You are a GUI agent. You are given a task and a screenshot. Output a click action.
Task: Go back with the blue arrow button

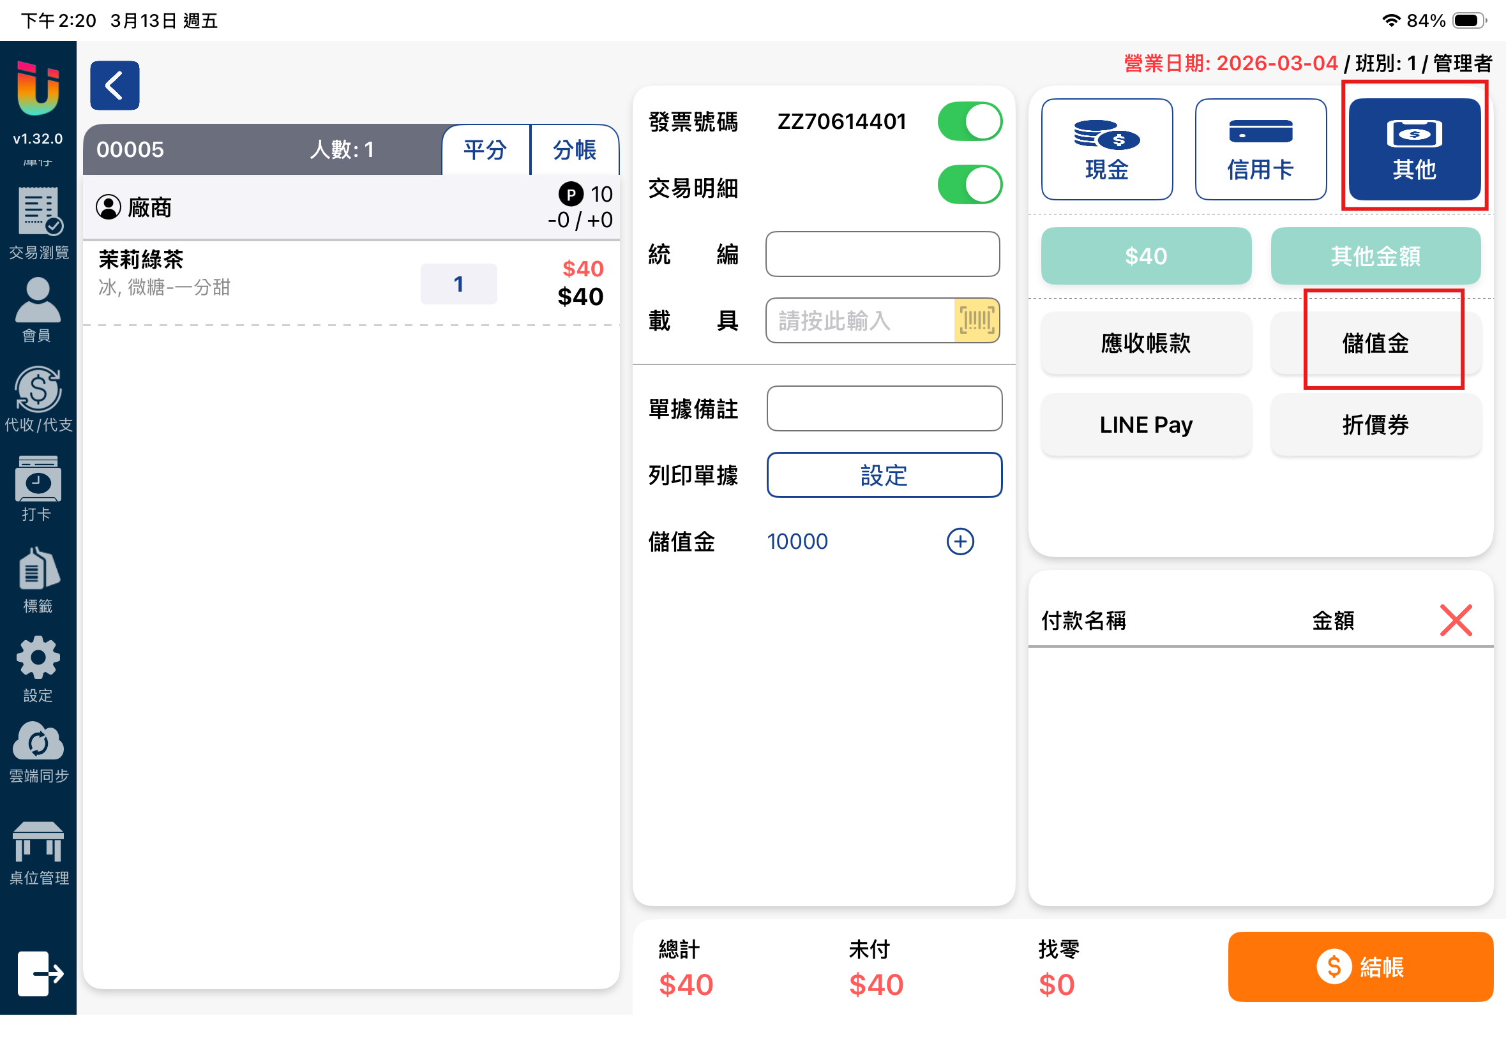pos(114,86)
